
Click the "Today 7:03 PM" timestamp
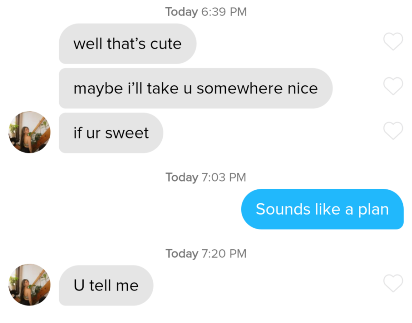click(x=206, y=177)
